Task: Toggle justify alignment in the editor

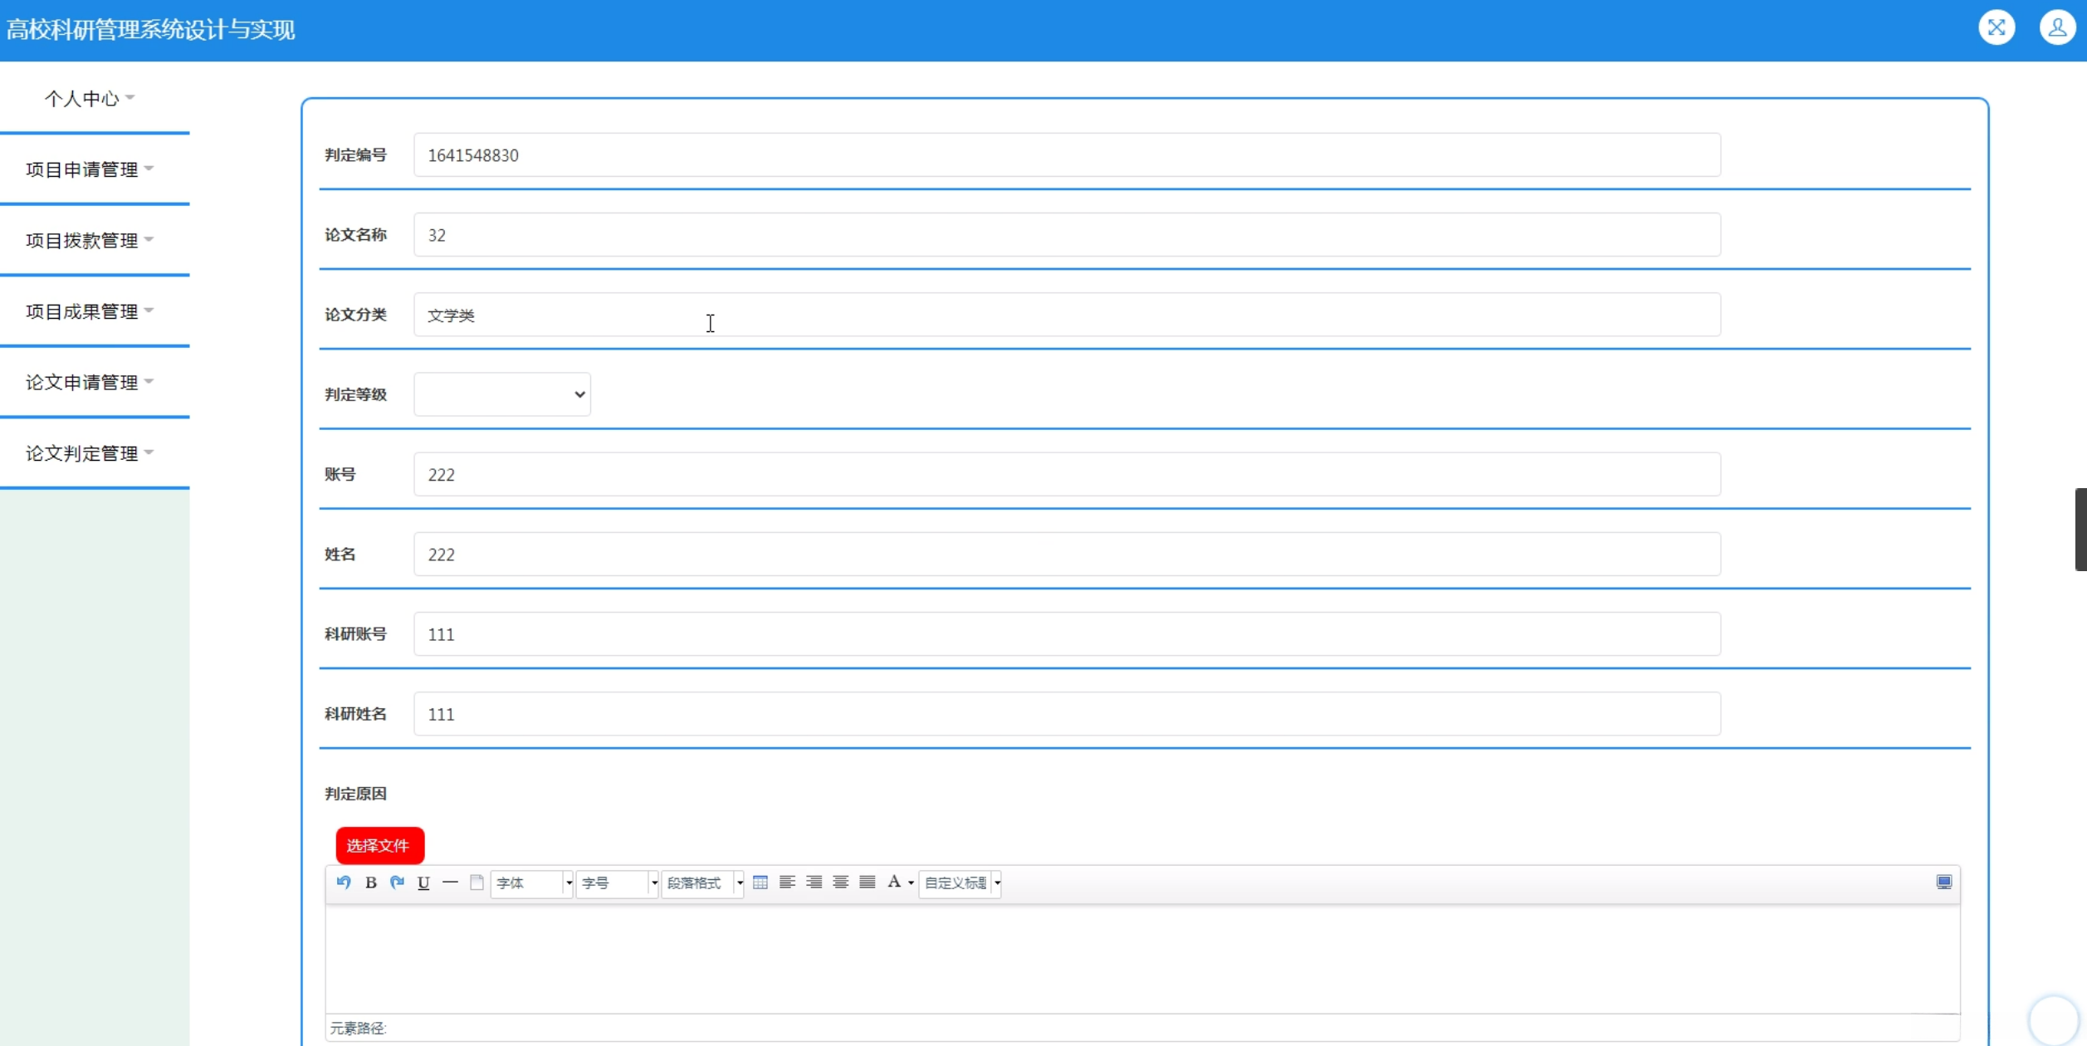Action: [x=867, y=882]
